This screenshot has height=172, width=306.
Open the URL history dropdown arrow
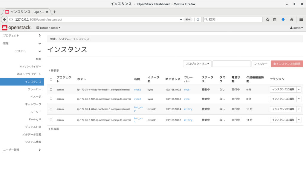(x=181, y=19)
